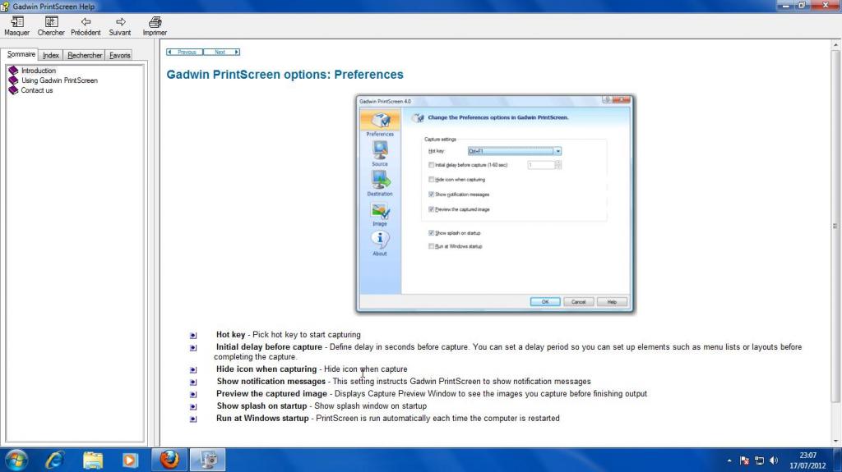Click the bullet icon beside Initial delay before capture

[193, 348]
